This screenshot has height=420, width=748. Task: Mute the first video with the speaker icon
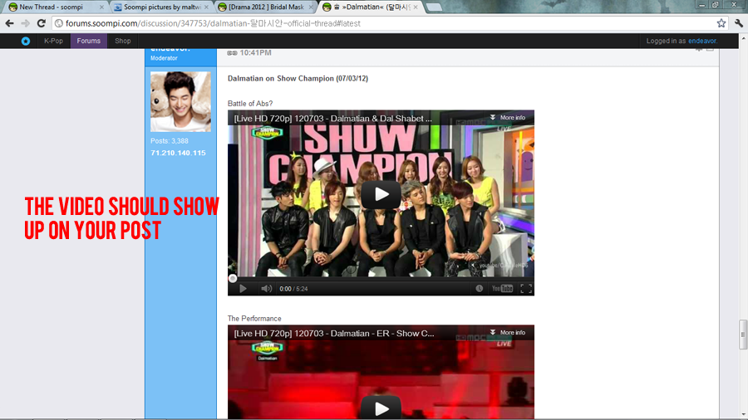(x=266, y=289)
